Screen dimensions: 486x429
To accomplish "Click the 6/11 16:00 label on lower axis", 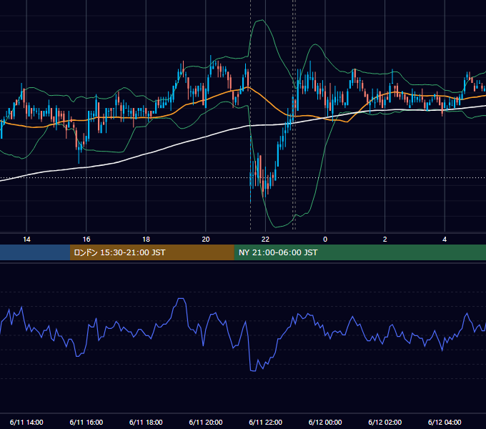I will click(x=86, y=422).
